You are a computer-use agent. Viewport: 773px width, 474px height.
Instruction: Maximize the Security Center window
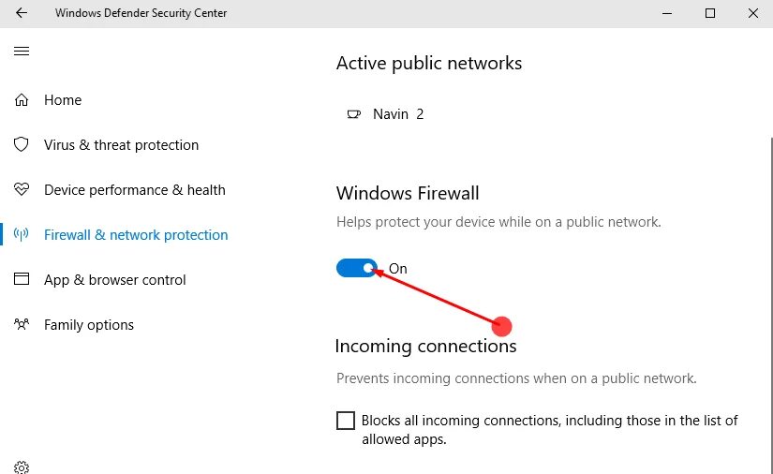click(x=710, y=13)
